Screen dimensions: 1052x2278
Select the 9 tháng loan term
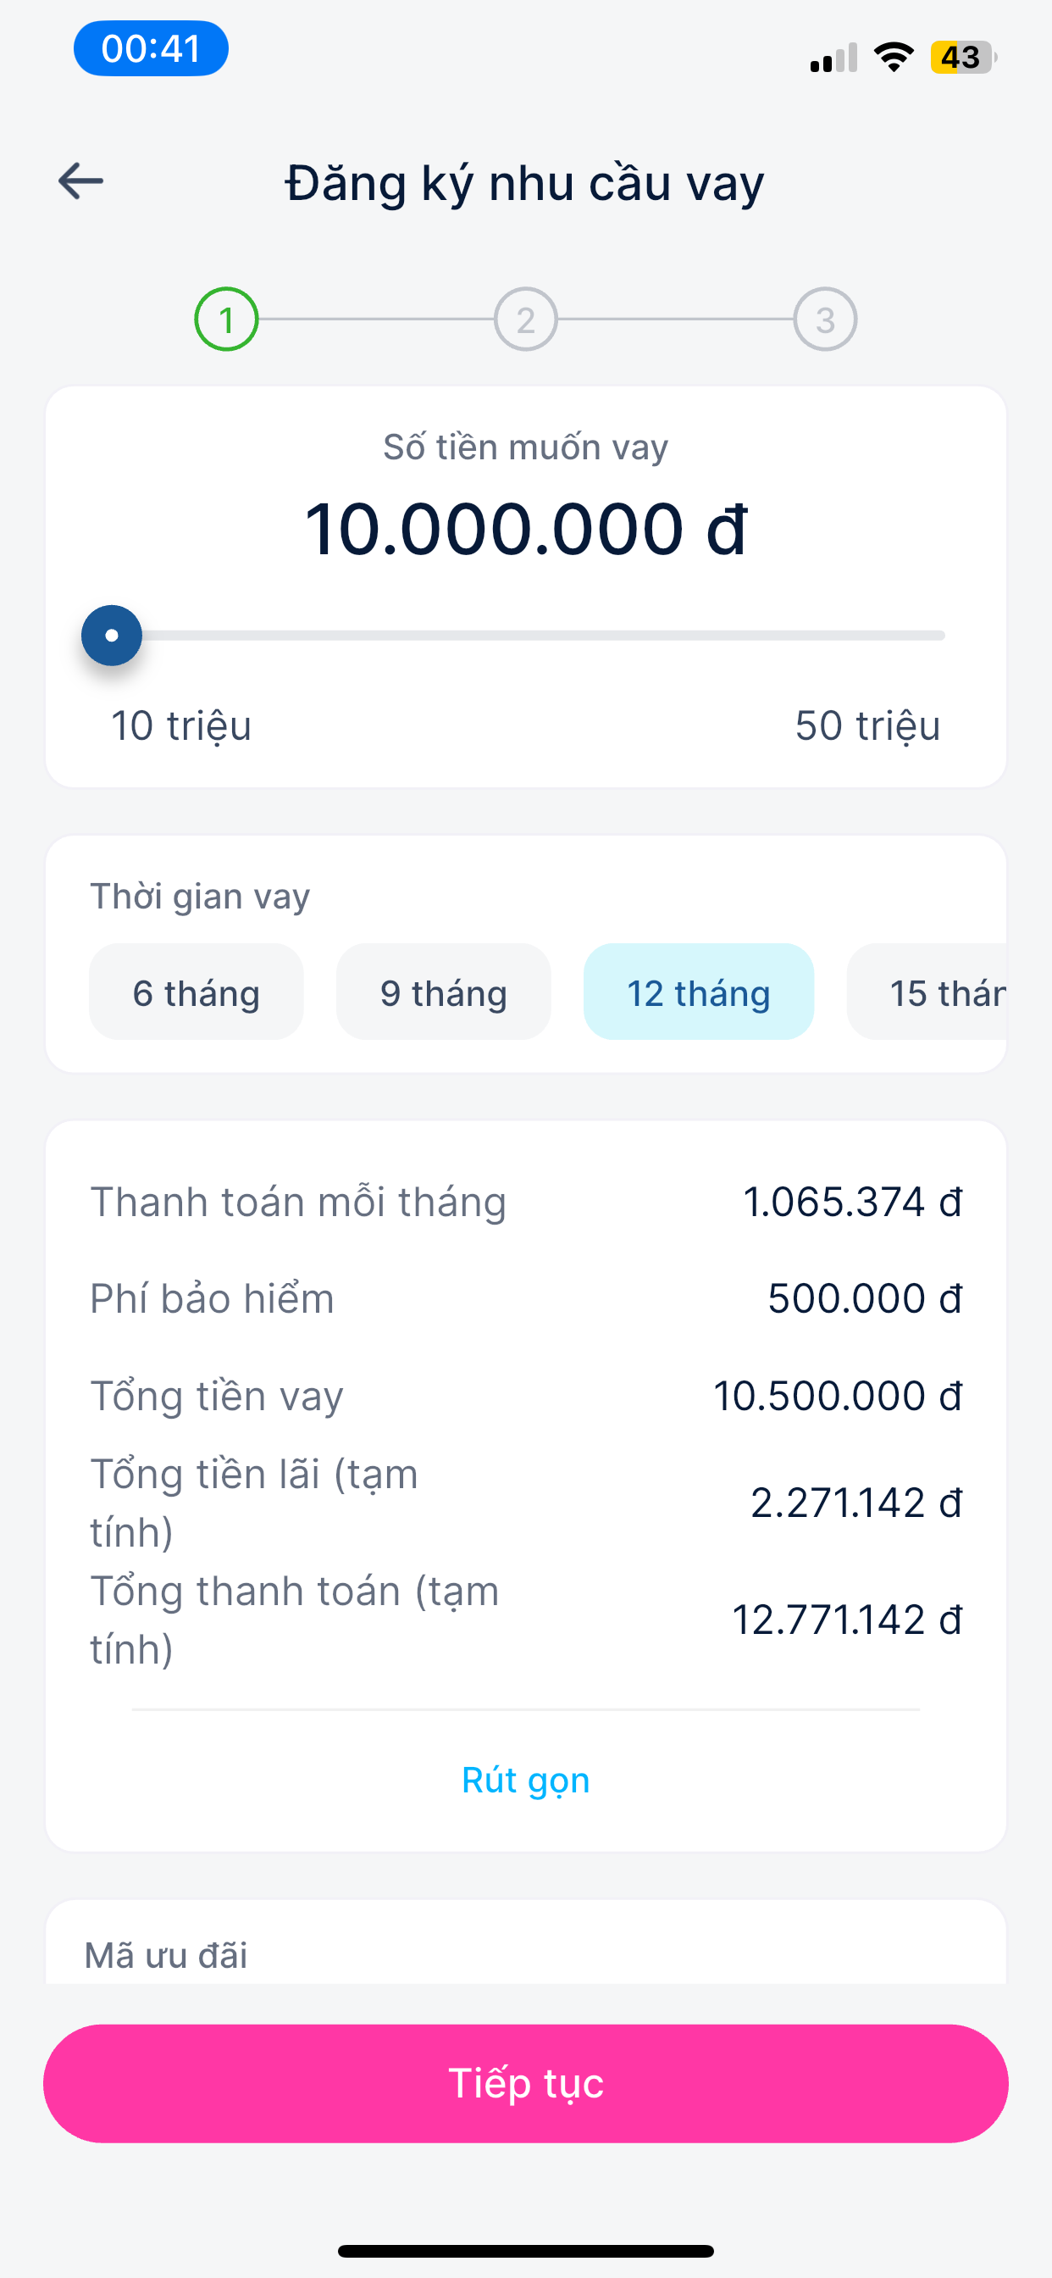444,992
